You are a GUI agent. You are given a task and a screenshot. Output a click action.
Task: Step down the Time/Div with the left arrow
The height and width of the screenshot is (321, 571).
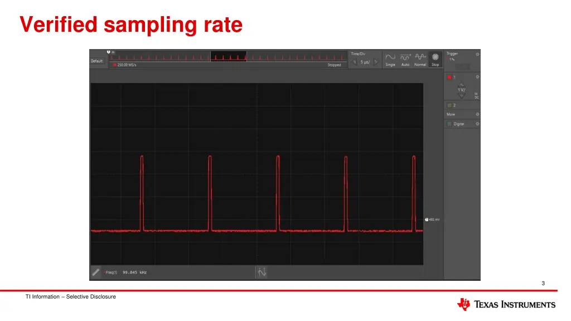[x=354, y=61]
